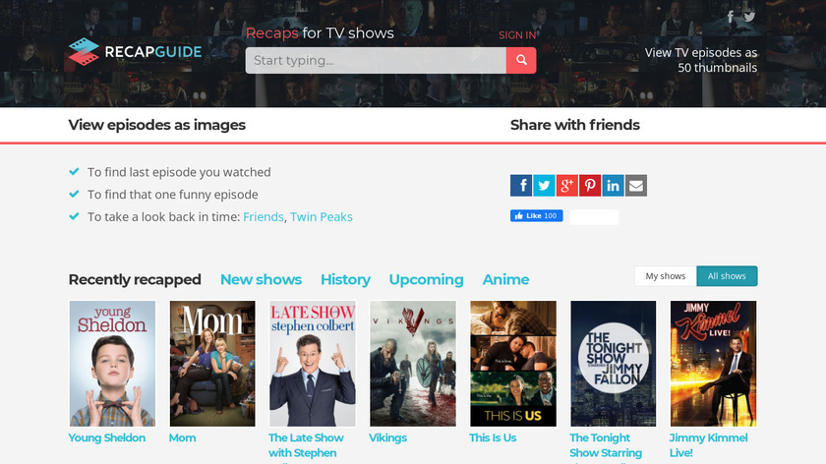This screenshot has height=464, width=826.
Task: Open the Friends link
Action: (263, 216)
